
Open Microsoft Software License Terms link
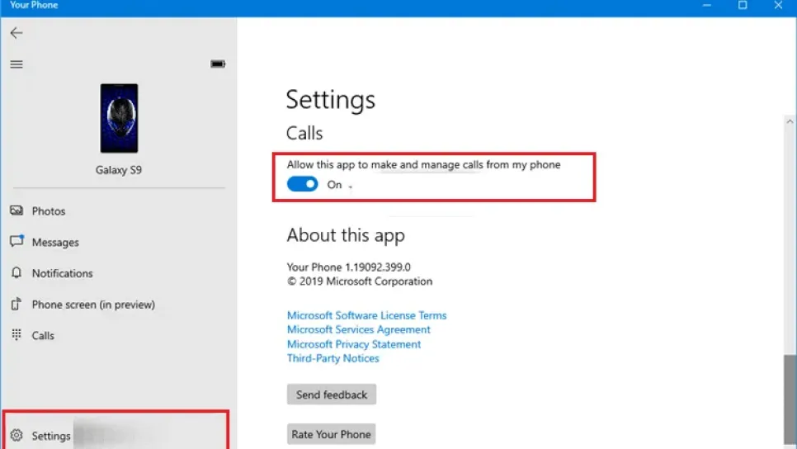click(x=366, y=315)
